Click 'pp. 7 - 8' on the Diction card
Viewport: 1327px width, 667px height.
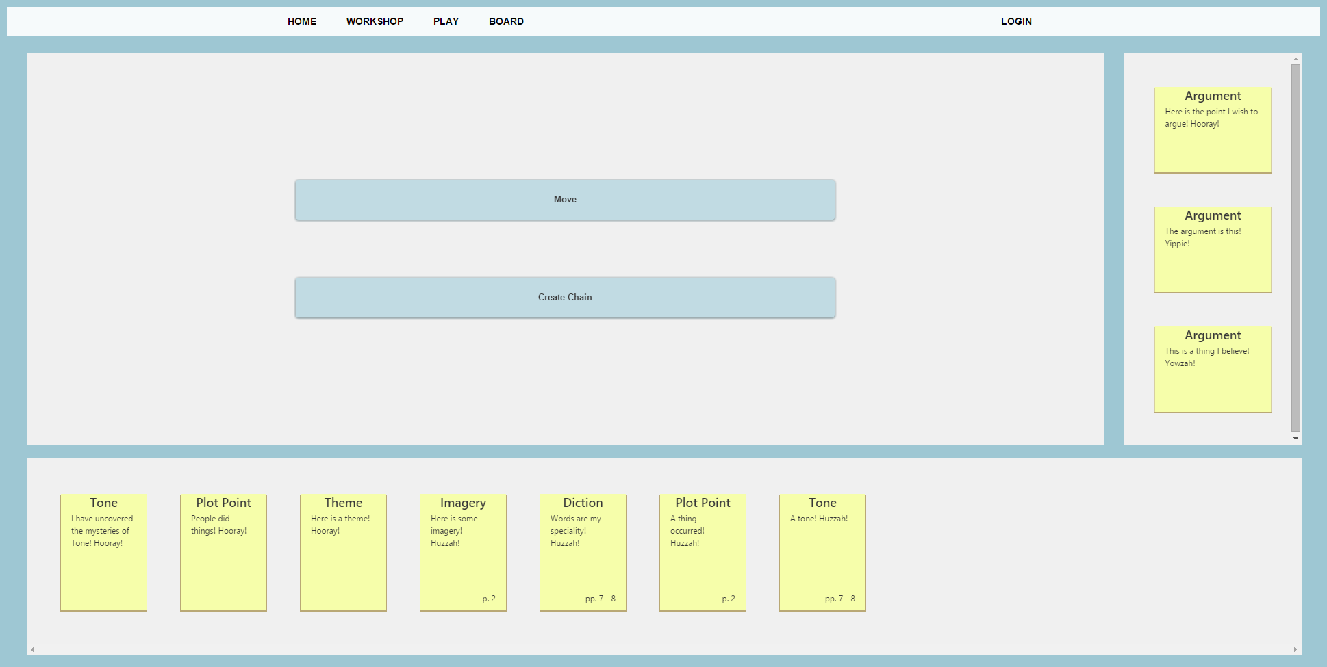click(x=600, y=599)
